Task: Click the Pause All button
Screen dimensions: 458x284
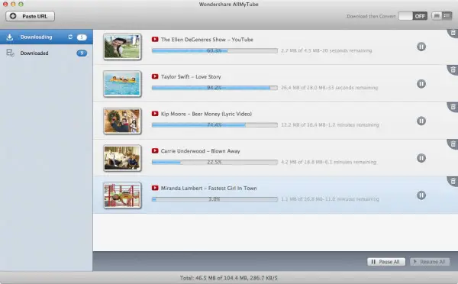Action: coord(386,262)
